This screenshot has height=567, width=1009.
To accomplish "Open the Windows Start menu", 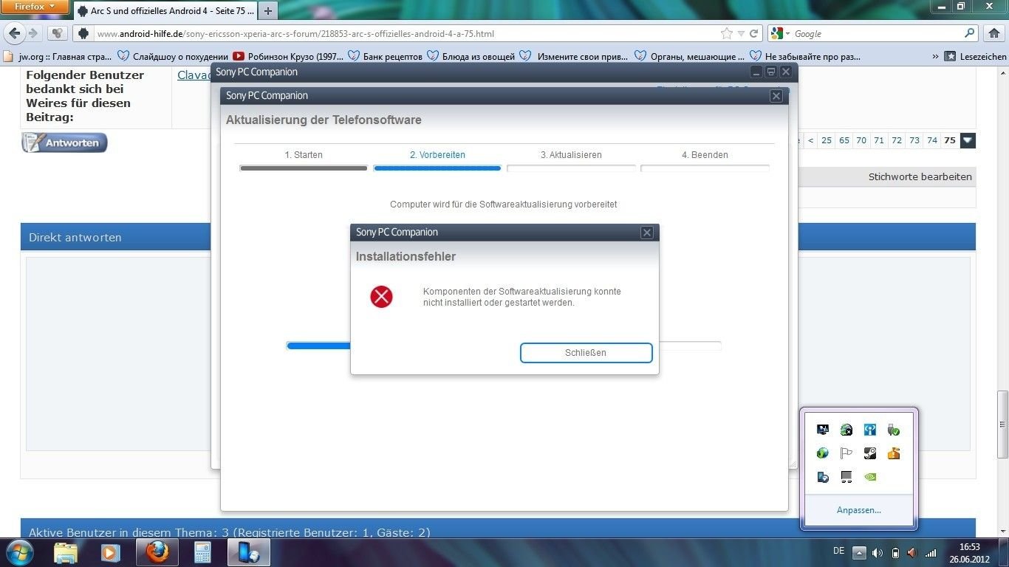I will (x=18, y=552).
